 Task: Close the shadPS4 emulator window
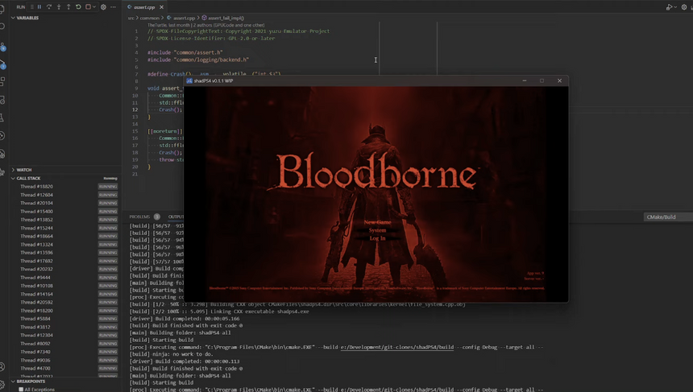coord(559,80)
